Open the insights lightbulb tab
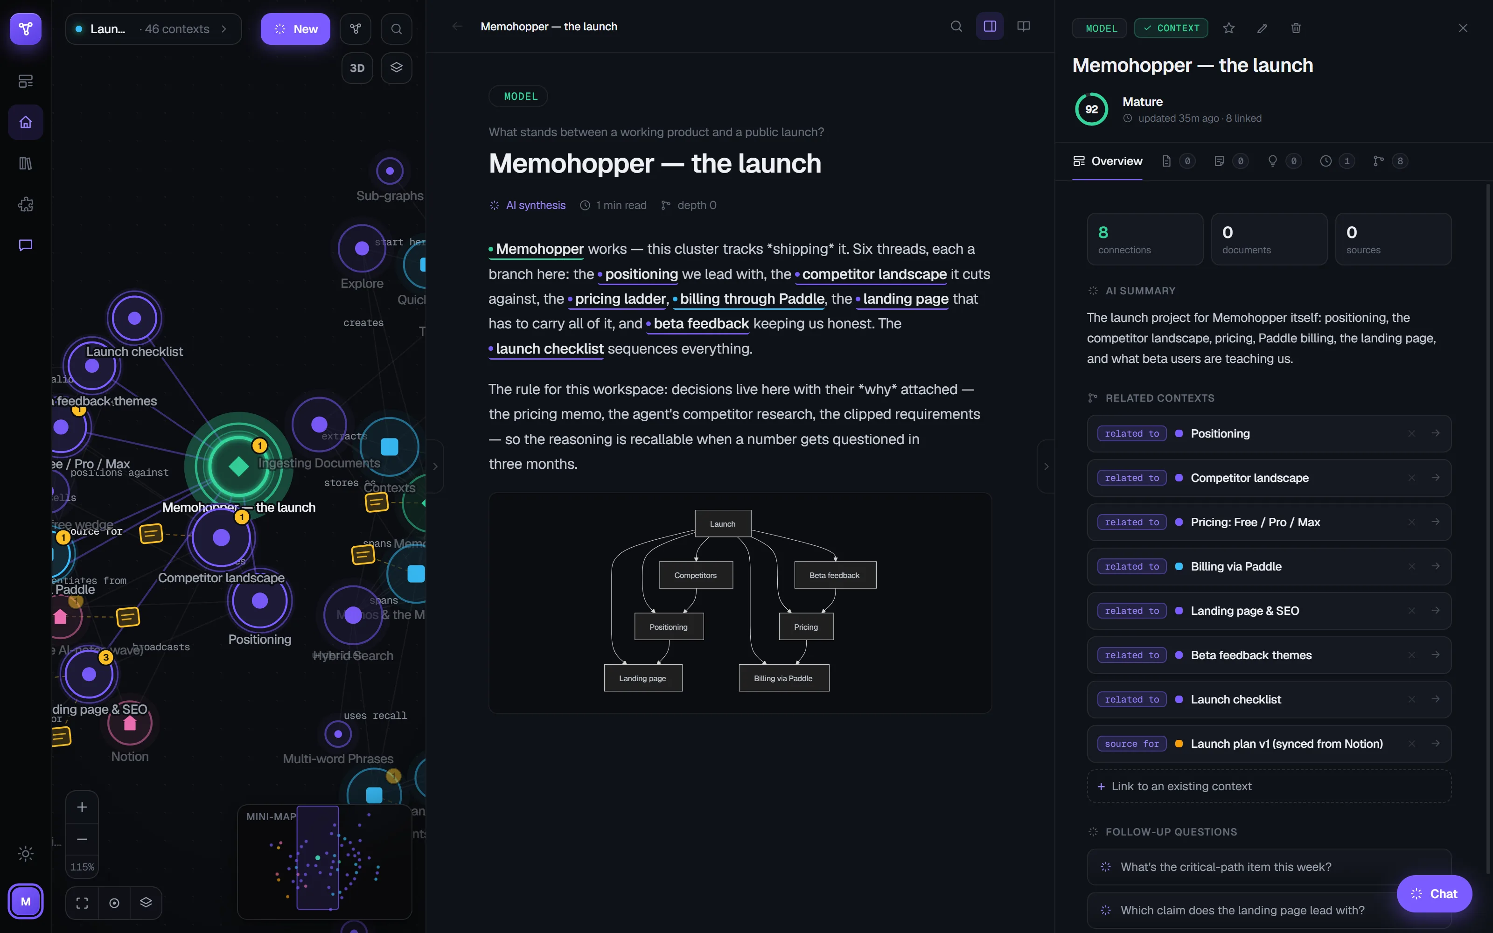The width and height of the screenshot is (1493, 933). coord(1284,161)
